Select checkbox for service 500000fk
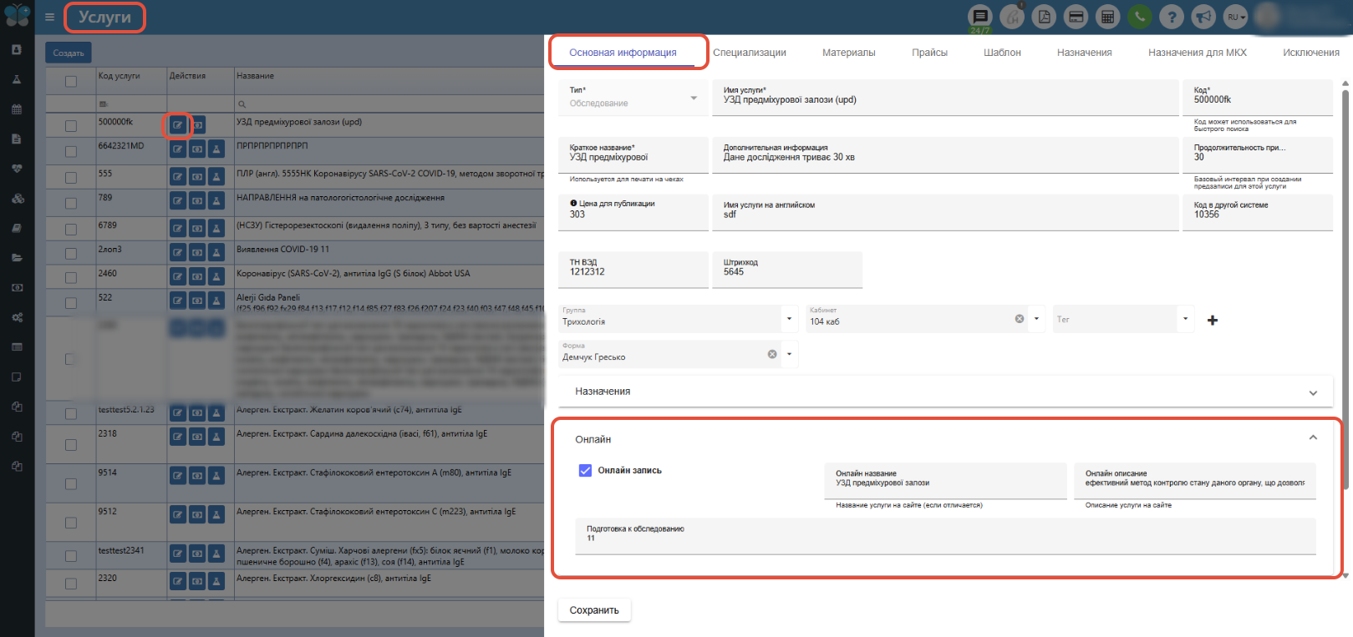Viewport: 1353px width, 637px height. [71, 126]
